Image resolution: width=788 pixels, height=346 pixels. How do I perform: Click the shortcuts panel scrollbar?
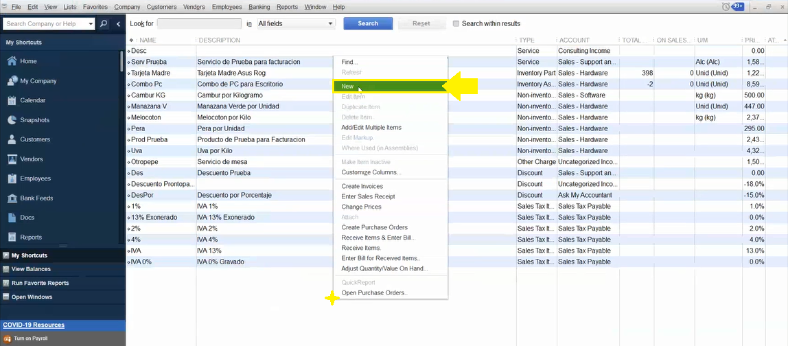[121, 60]
